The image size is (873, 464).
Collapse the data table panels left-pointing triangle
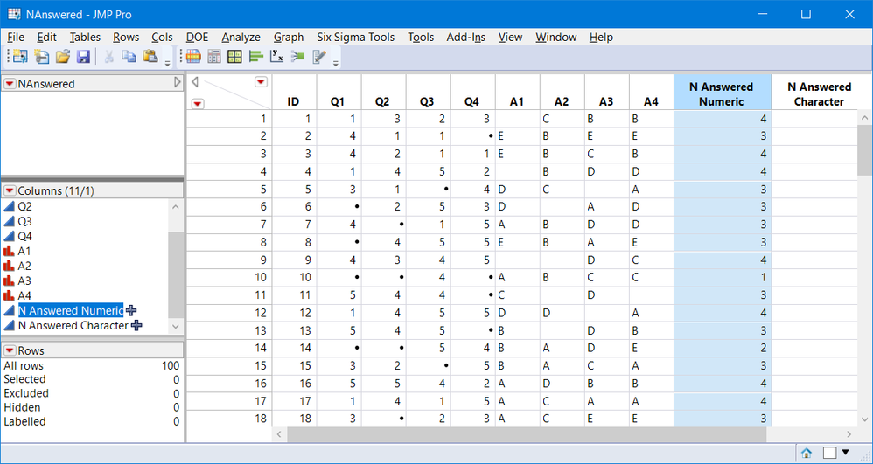pos(195,82)
